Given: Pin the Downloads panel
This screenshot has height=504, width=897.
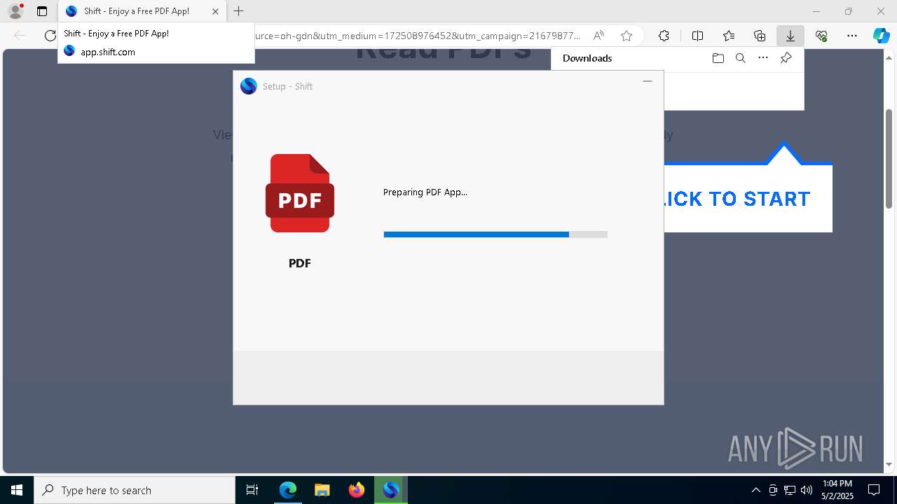Looking at the screenshot, I should click(786, 58).
